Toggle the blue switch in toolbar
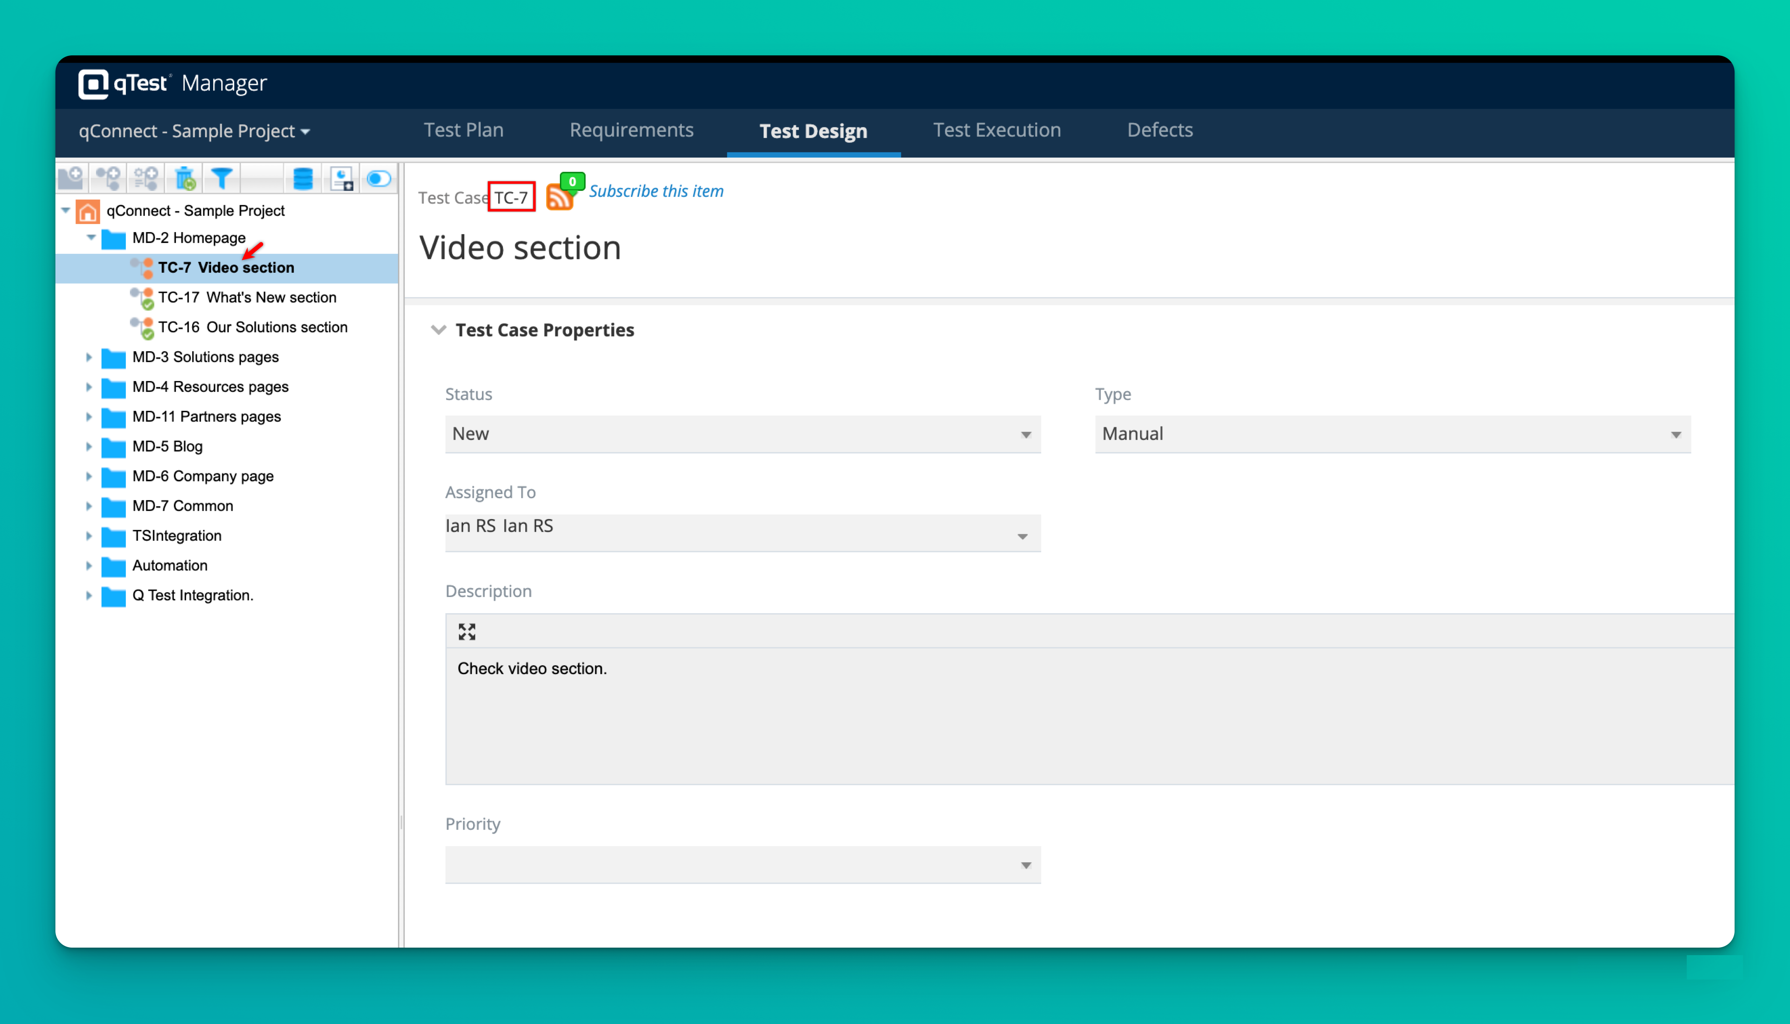Viewport: 1790px width, 1024px height. [379, 178]
